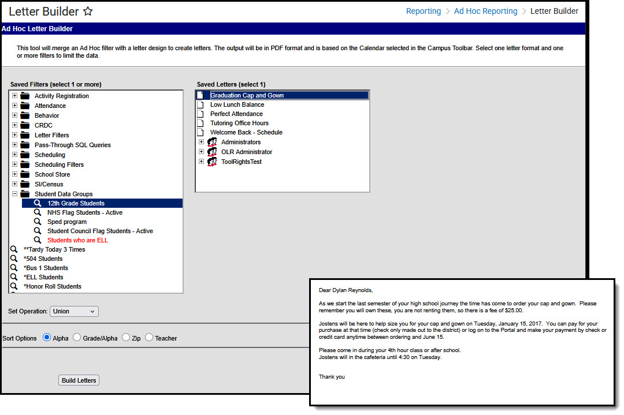
Task: Select the Sped program filter name
Action: tap(67, 222)
